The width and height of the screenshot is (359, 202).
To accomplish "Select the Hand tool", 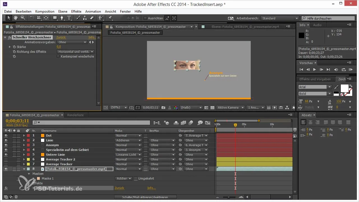I will tap(15, 18).
